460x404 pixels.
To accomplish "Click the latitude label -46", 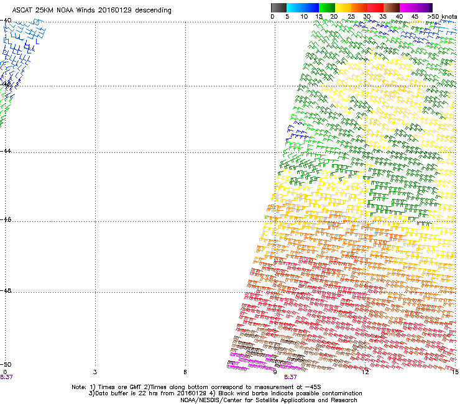I will coord(6,219).
